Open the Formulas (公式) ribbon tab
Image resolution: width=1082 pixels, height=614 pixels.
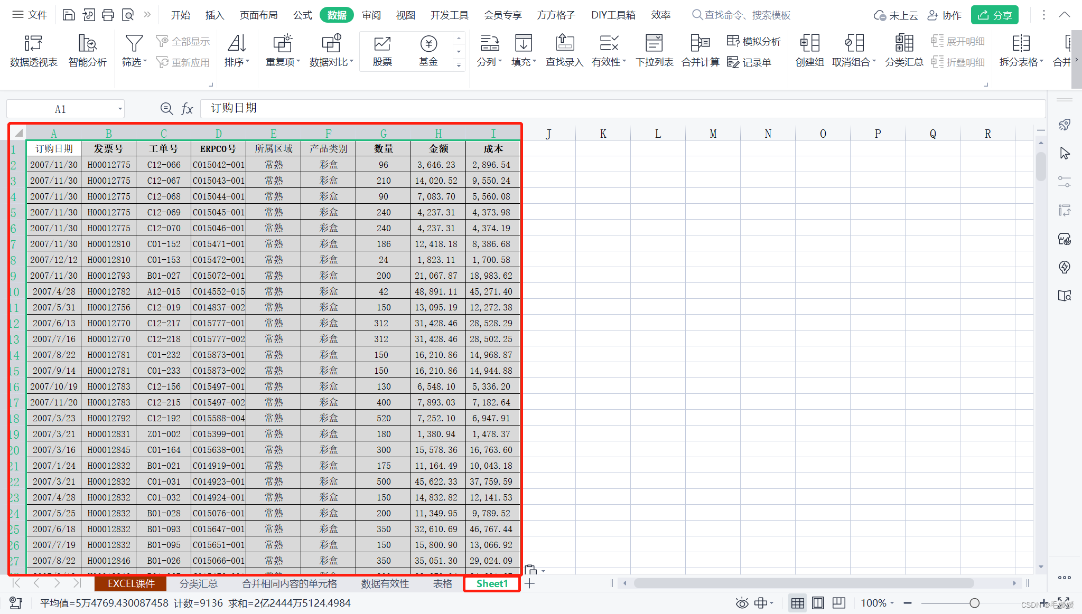pos(303,15)
